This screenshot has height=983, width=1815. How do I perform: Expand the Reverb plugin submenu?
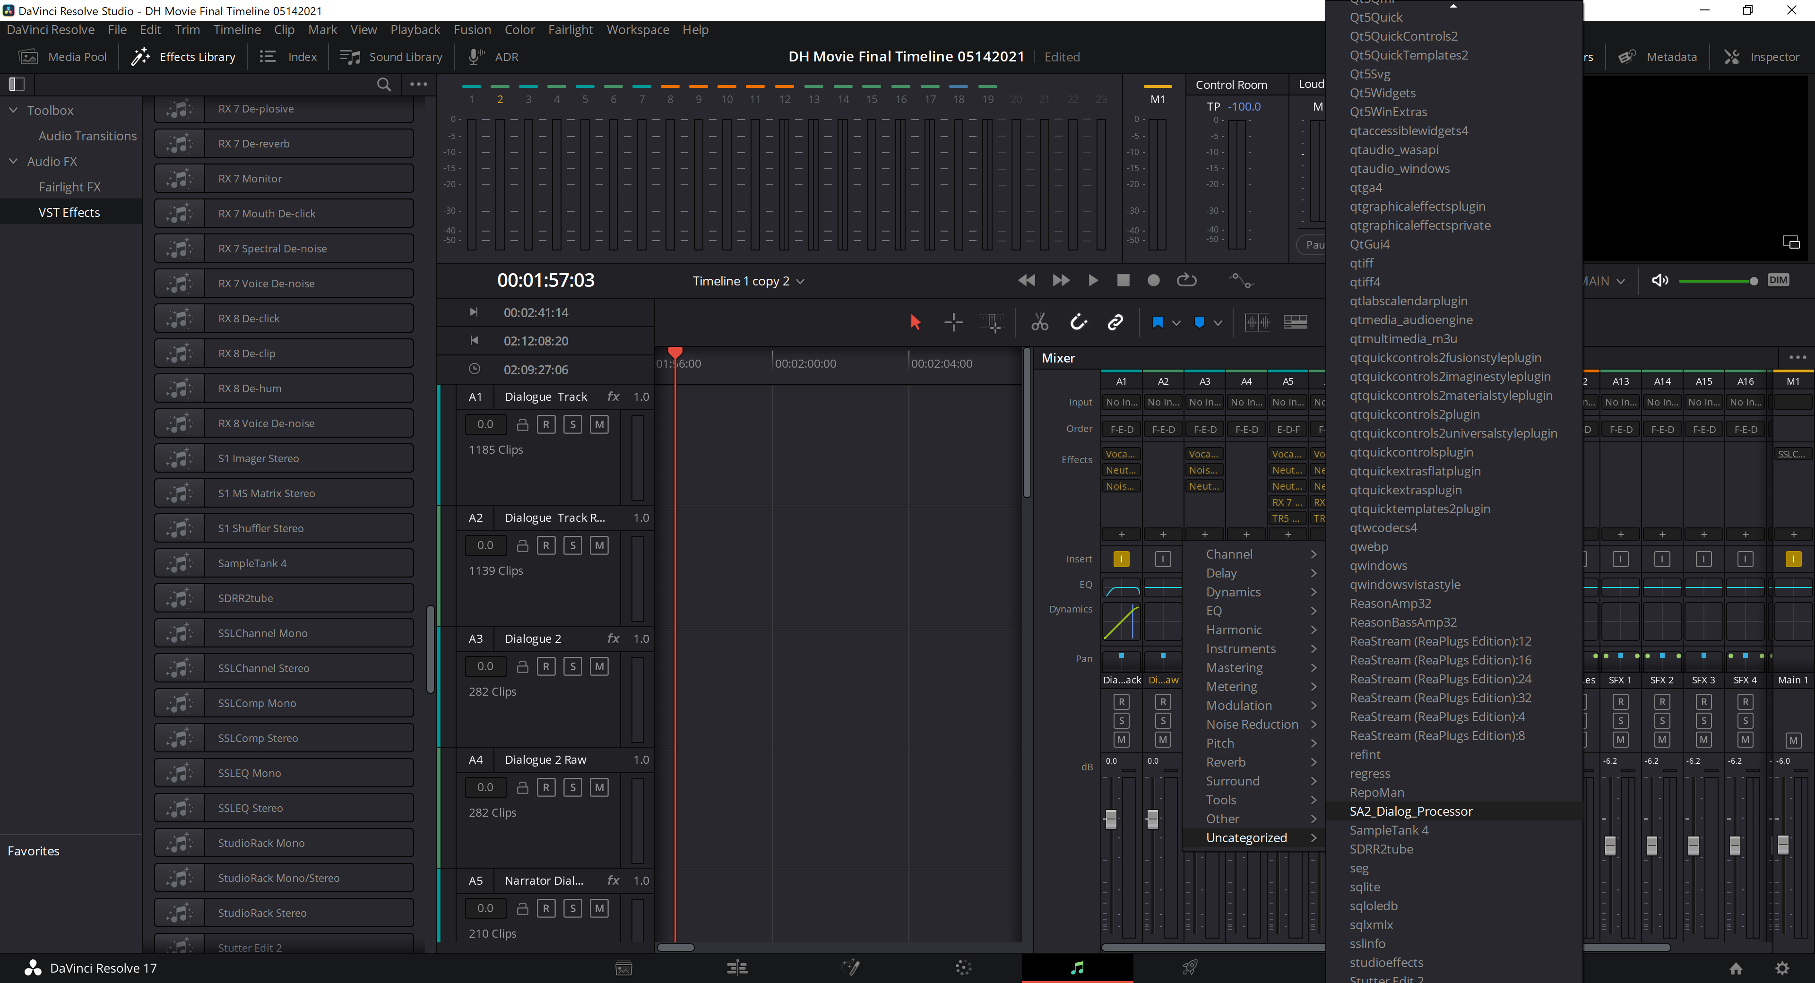(1254, 762)
